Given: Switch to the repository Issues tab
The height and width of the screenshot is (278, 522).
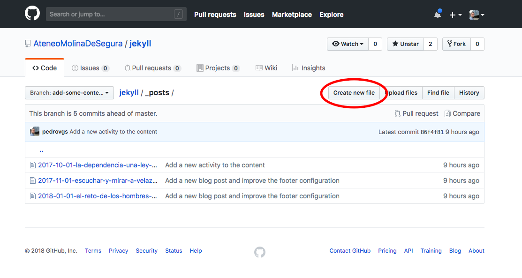Looking at the screenshot, I should point(90,68).
